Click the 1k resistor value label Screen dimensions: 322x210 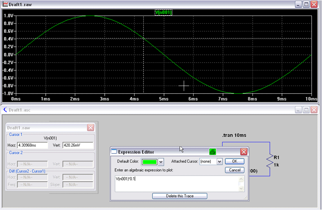tap(277, 165)
